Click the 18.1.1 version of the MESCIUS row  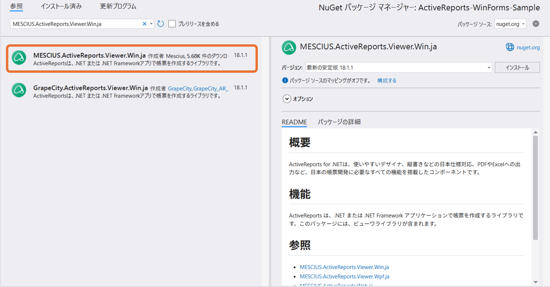click(x=241, y=55)
